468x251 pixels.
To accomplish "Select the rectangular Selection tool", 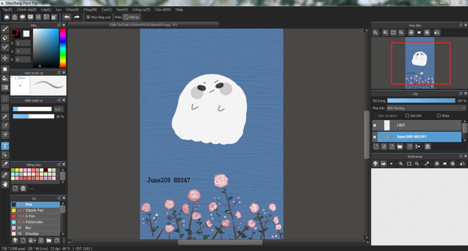I will (5, 99).
